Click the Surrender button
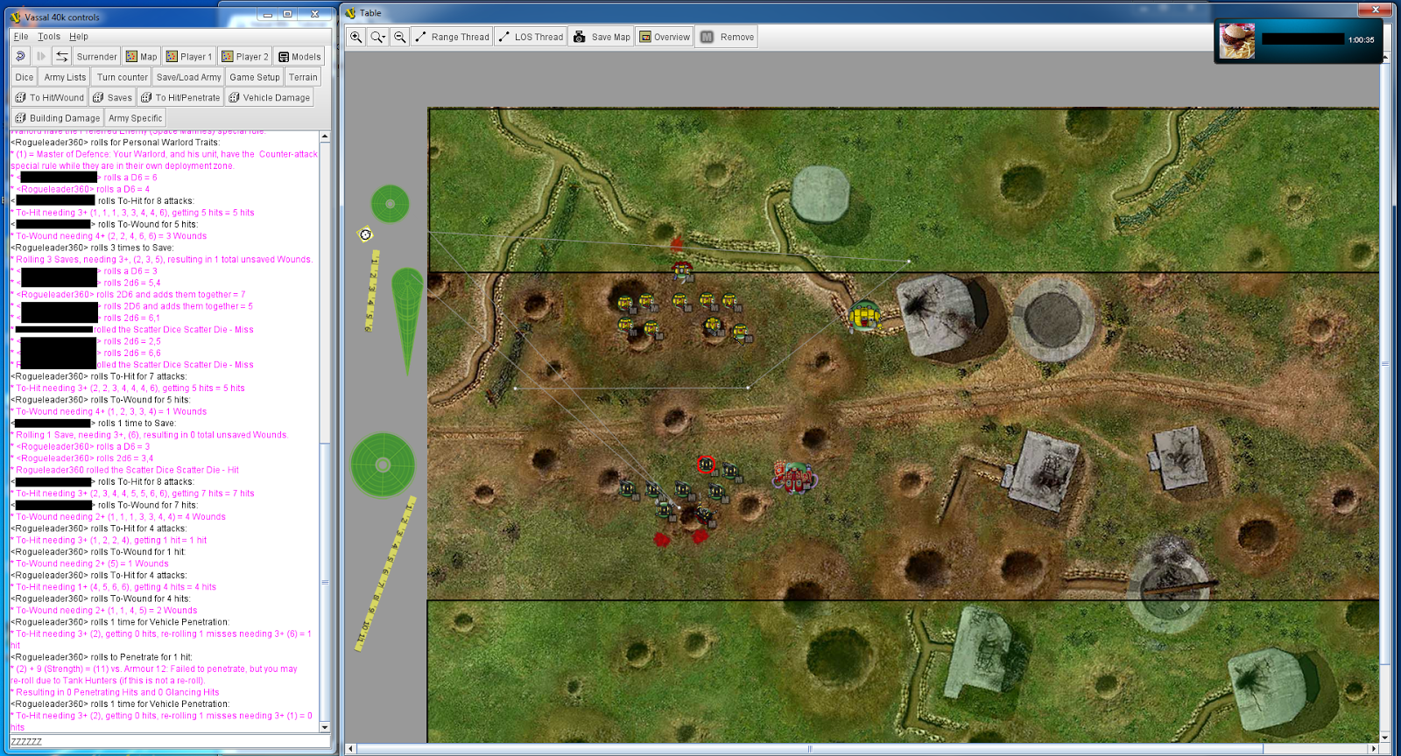This screenshot has height=756, width=1401. (x=96, y=56)
